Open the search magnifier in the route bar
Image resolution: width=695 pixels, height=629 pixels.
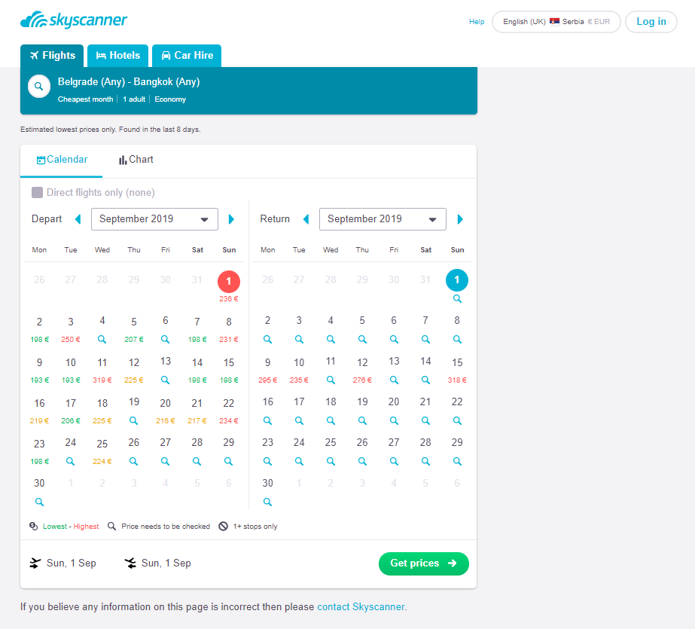tap(39, 87)
